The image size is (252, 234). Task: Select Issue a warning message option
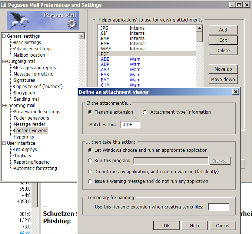pyautogui.click(x=90, y=181)
